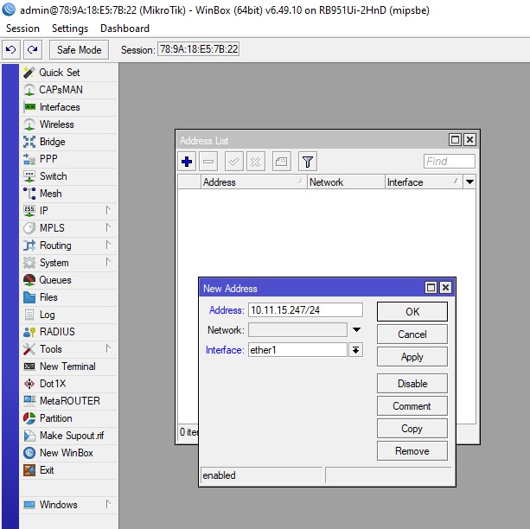Maximize the Address List window
530x529 pixels.
pyautogui.click(x=455, y=140)
